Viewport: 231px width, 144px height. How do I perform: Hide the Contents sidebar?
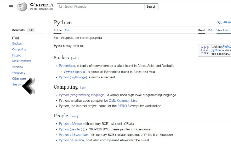click(31, 30)
